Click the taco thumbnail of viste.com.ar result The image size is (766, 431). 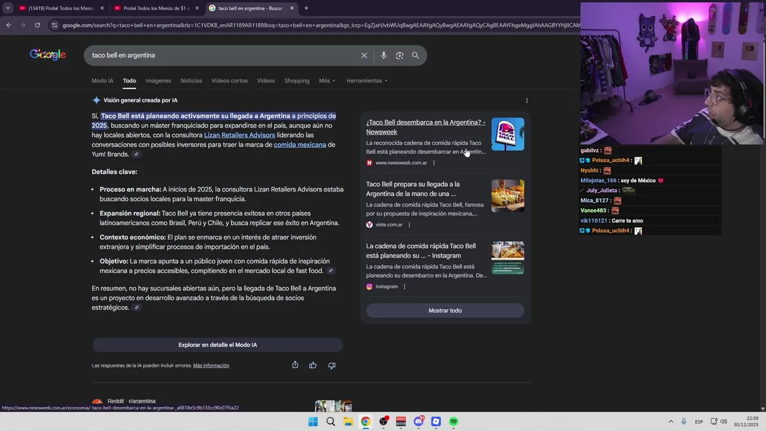(507, 196)
